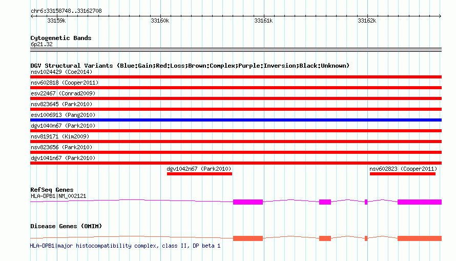This screenshot has height=261, width=456.
Task: Select the nsv602818 (Cooper2011) loss bar
Action: coord(236,88)
